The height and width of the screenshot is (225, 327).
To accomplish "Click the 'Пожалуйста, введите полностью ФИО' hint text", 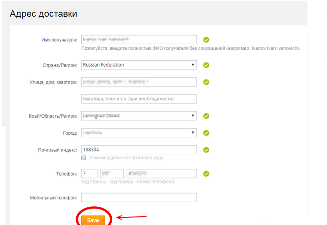I will click(x=190, y=48).
